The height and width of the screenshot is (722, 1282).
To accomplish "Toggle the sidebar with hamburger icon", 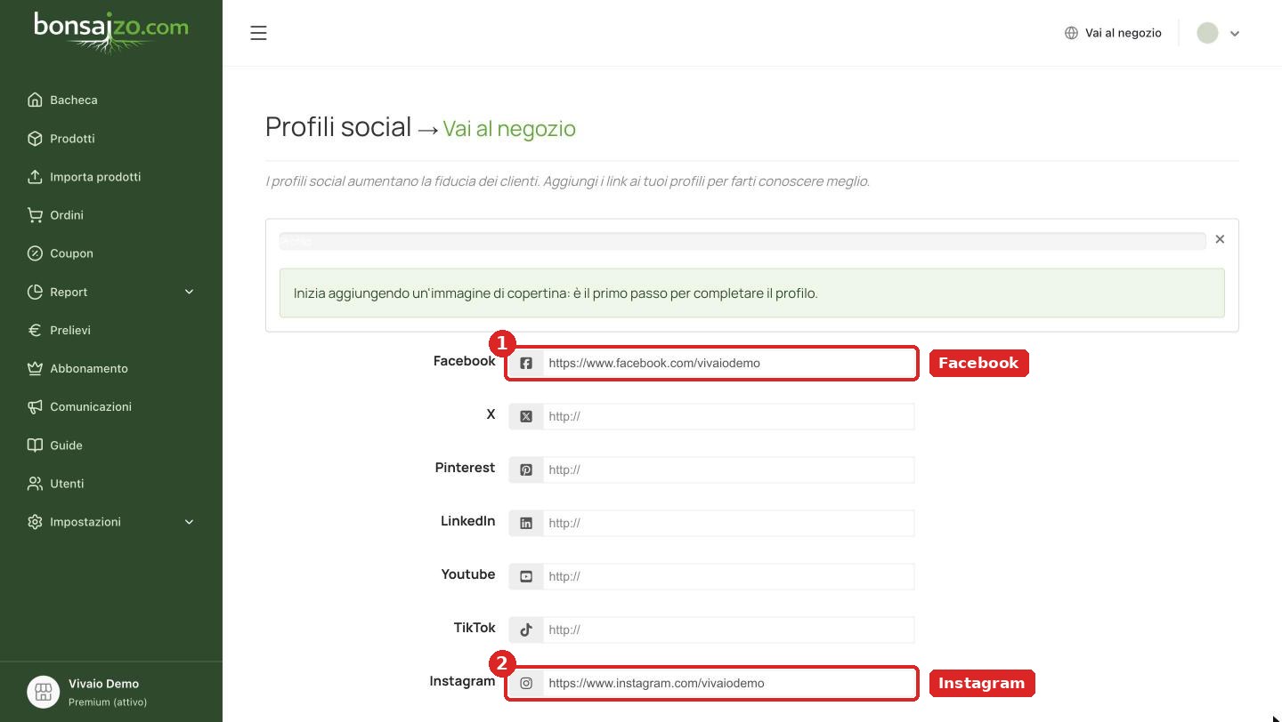I will pyautogui.click(x=258, y=33).
